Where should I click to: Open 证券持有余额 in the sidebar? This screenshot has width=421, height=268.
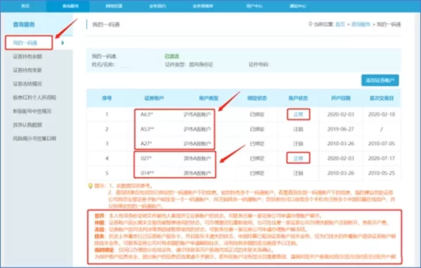point(27,56)
